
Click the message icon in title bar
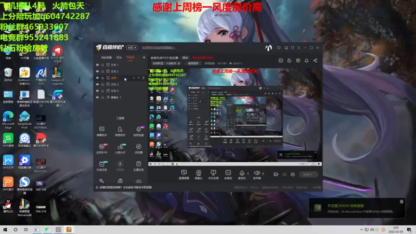[279, 48]
